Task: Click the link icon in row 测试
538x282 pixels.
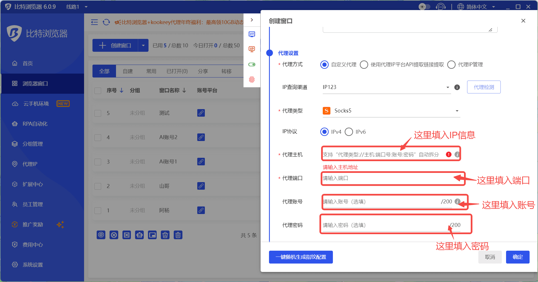Action: coord(201,113)
